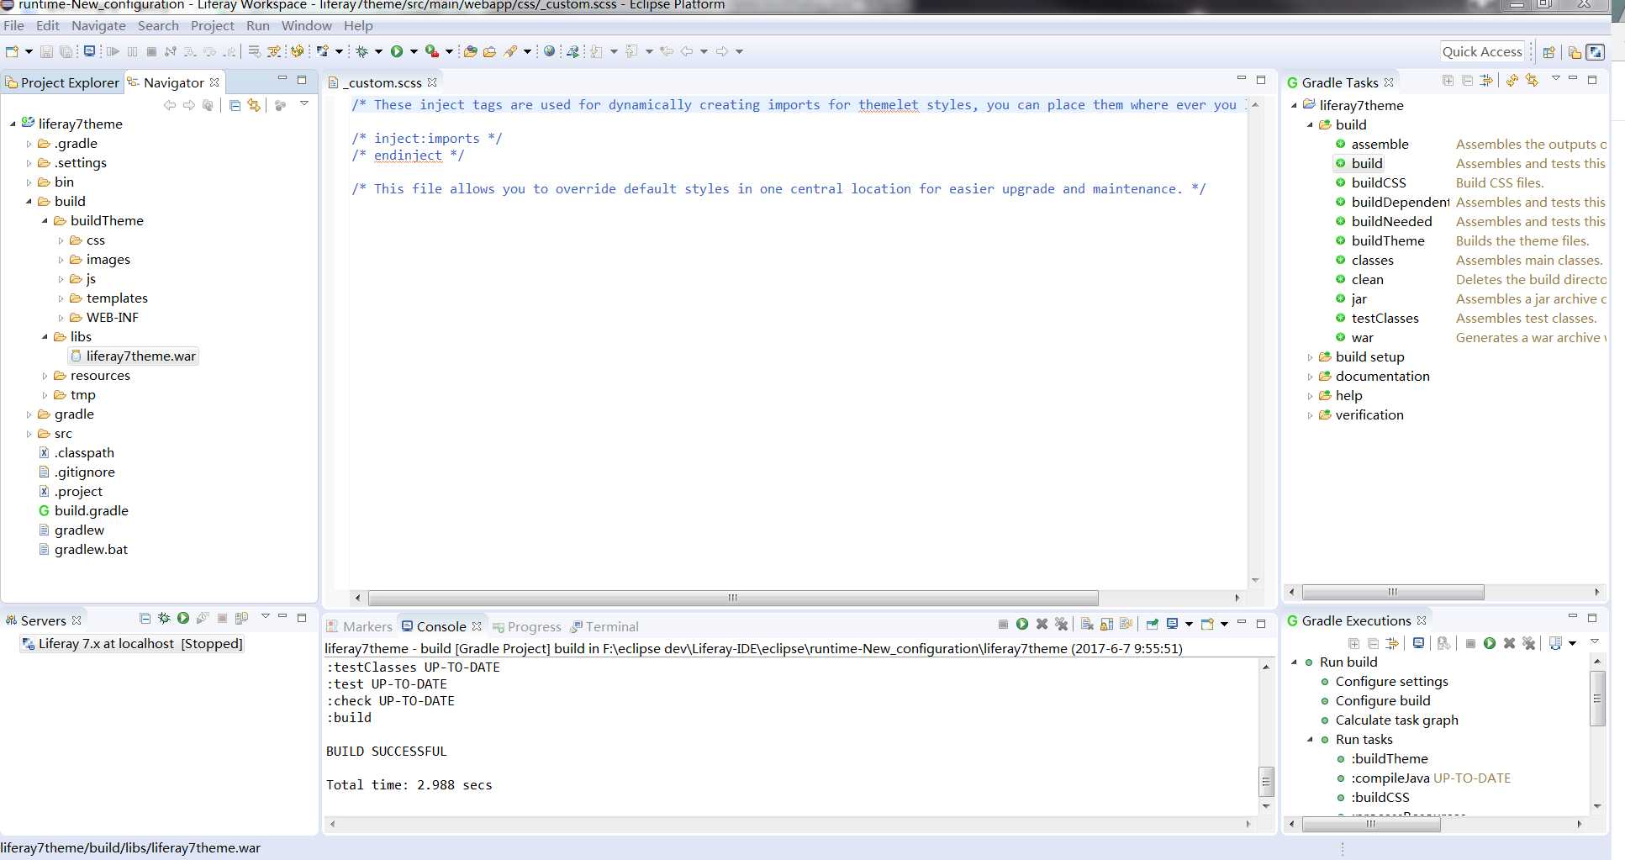The width and height of the screenshot is (1625, 860).
Task: Click the green Run button in main toolbar
Action: click(397, 51)
